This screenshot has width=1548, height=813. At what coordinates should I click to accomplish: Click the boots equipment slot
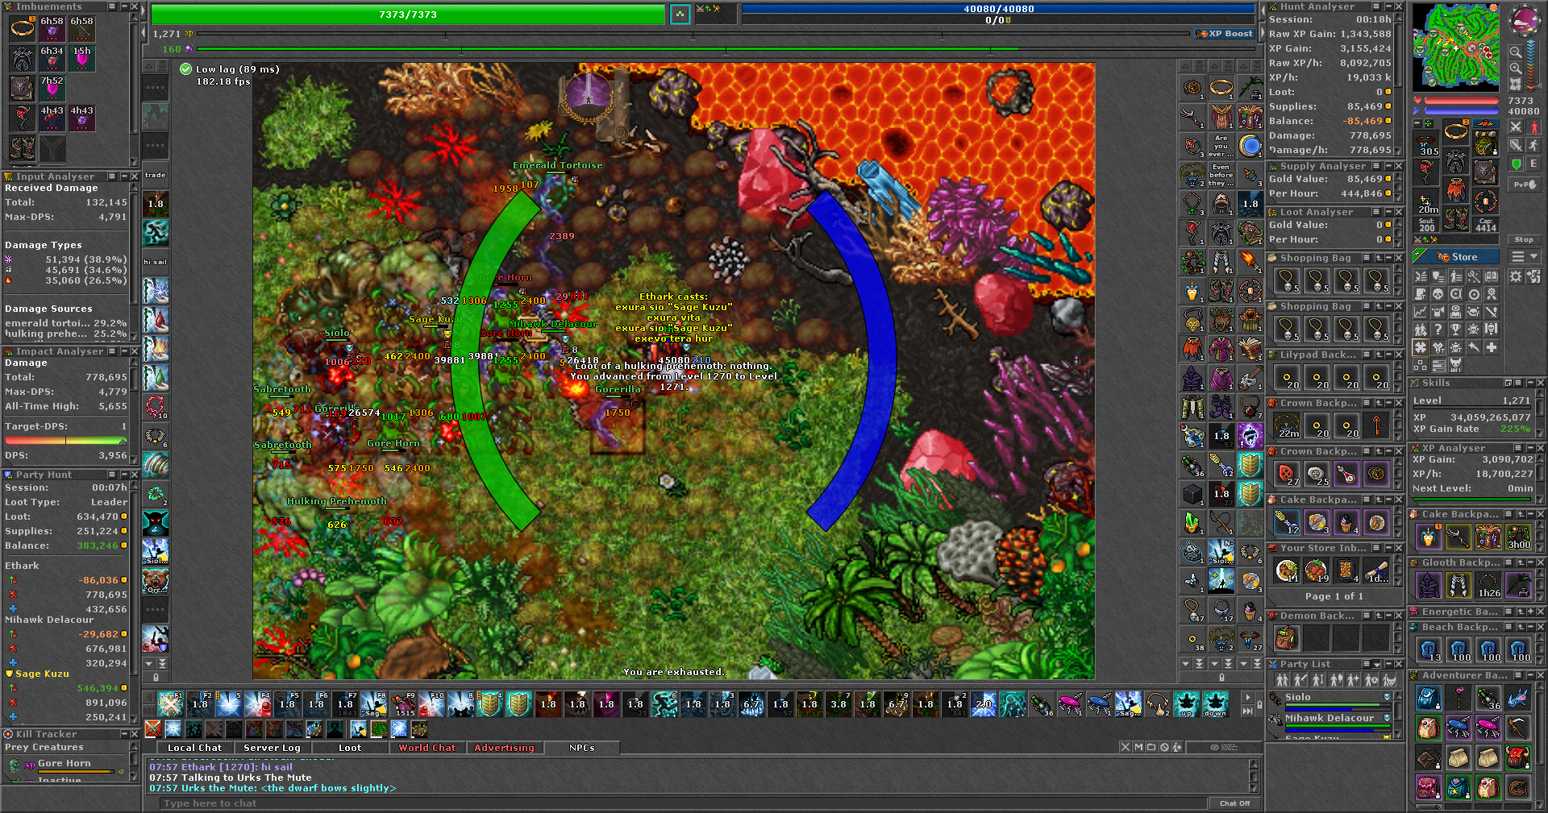coord(1456,219)
